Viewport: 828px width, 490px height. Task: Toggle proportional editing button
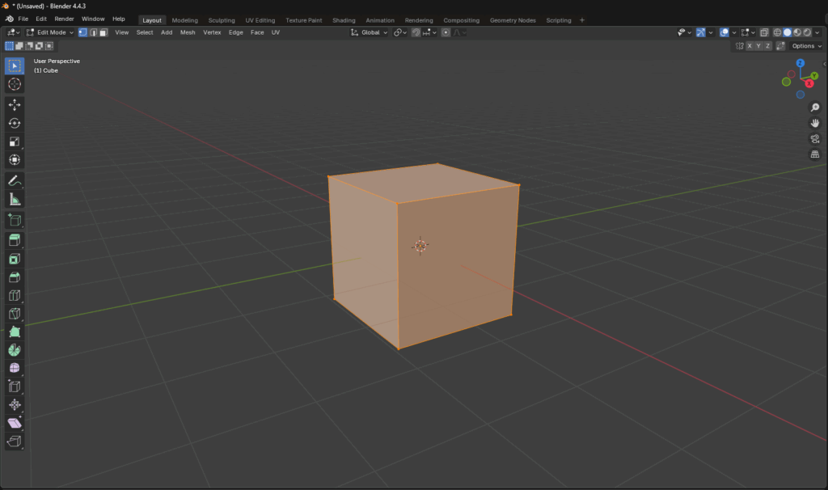446,32
